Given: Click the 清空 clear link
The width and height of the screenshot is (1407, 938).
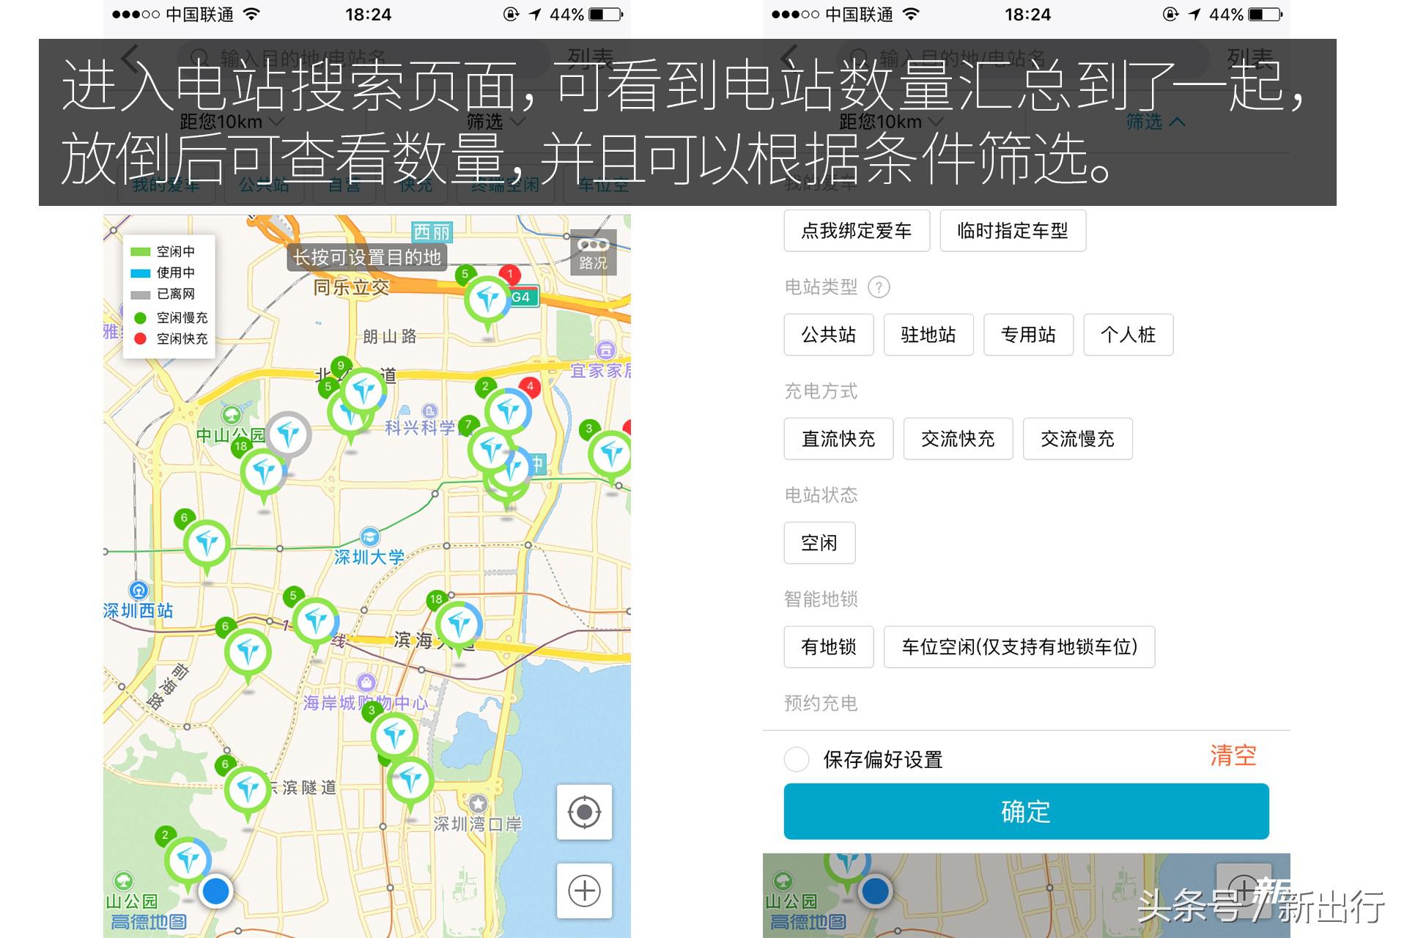Looking at the screenshot, I should point(1233,755).
